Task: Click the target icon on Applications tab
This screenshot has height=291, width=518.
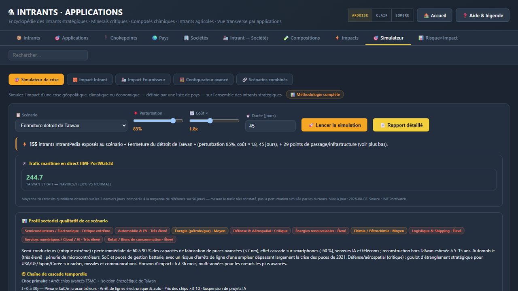Action: pos(57,38)
